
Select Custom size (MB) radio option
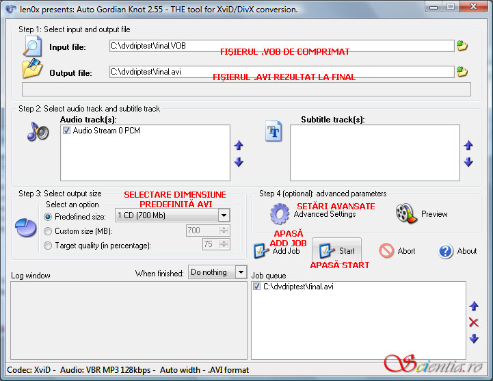tap(48, 231)
